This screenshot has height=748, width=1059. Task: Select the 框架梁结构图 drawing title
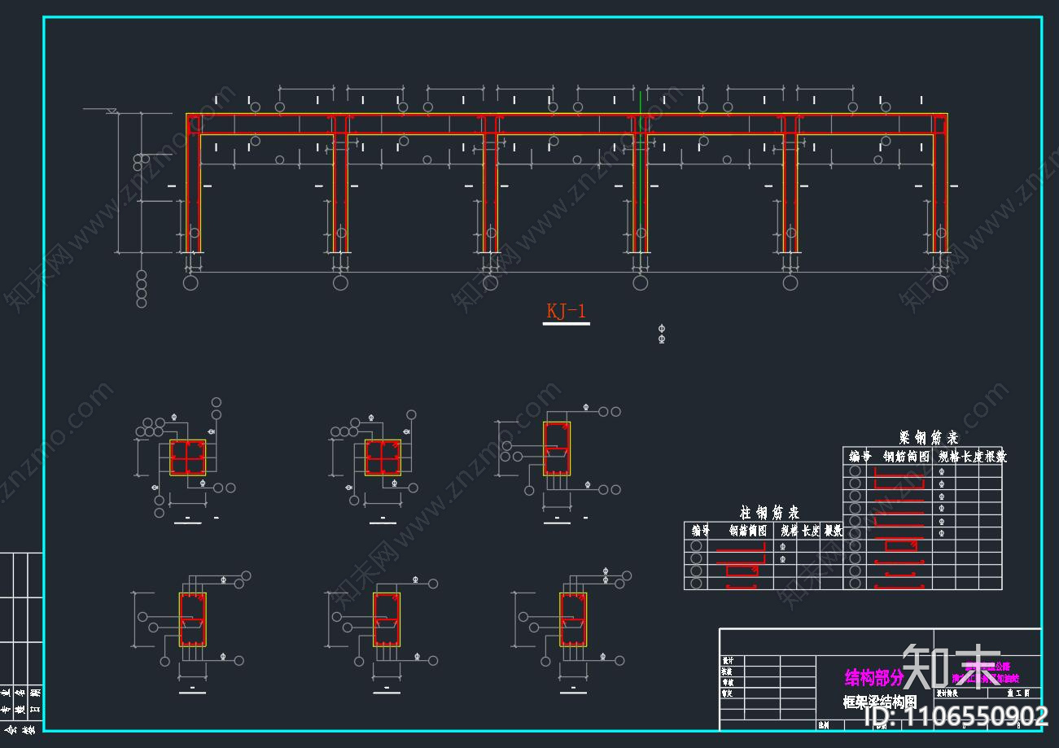pyautogui.click(x=879, y=702)
